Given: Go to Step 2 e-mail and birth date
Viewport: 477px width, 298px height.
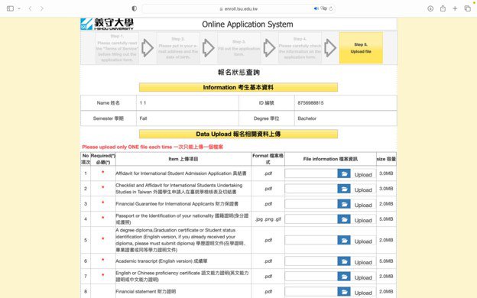Looking at the screenshot, I should (178, 48).
